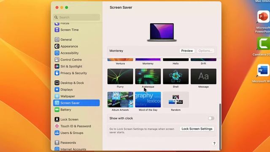
Task: Choose the Flurry screen saver thumbnail
Action: (120, 76)
